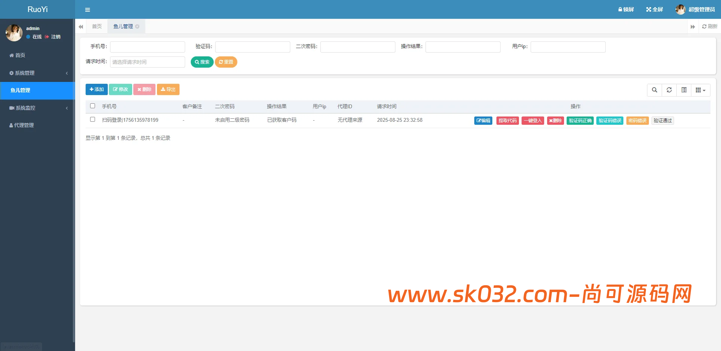Click the 刷新 refresh icon at top right
The image size is (721, 351).
[709, 26]
